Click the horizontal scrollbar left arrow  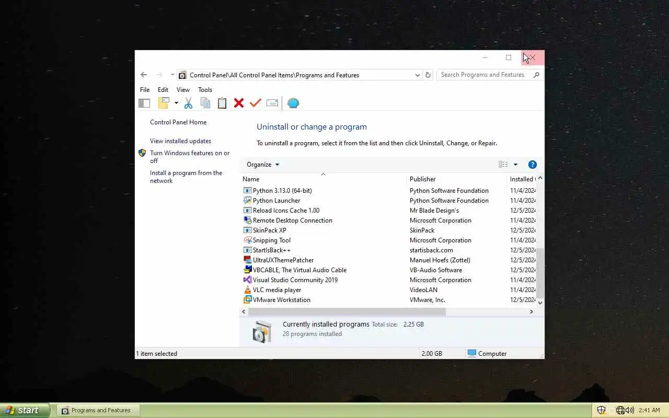[244, 312]
